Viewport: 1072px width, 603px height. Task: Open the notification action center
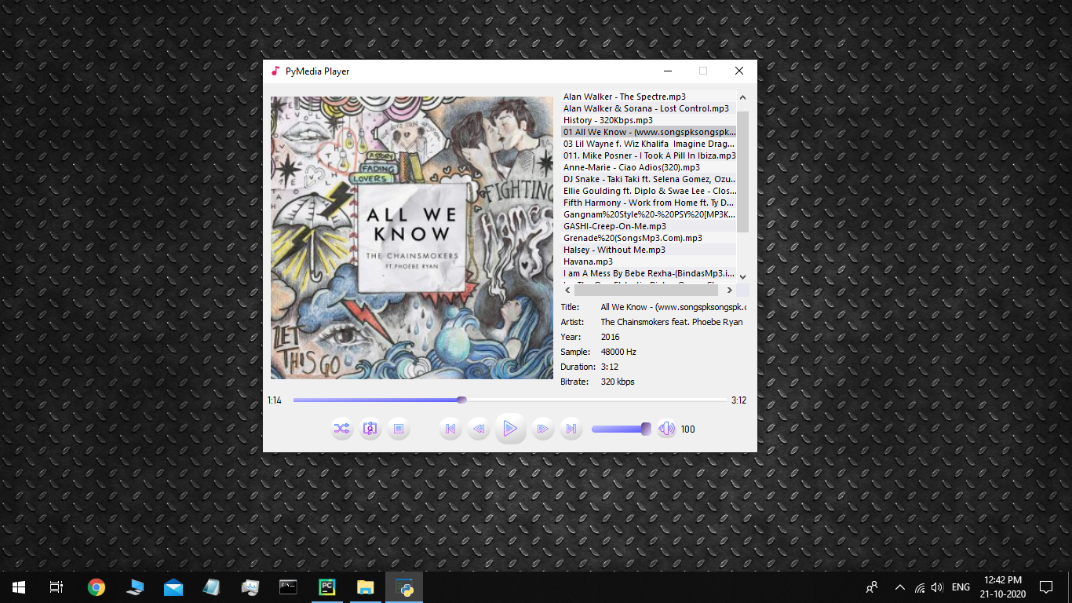[1045, 587]
